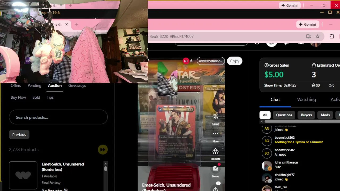The height and width of the screenshot is (191, 340).
Task: Click the product list scrollbar thumb
Action: (x=106, y=169)
